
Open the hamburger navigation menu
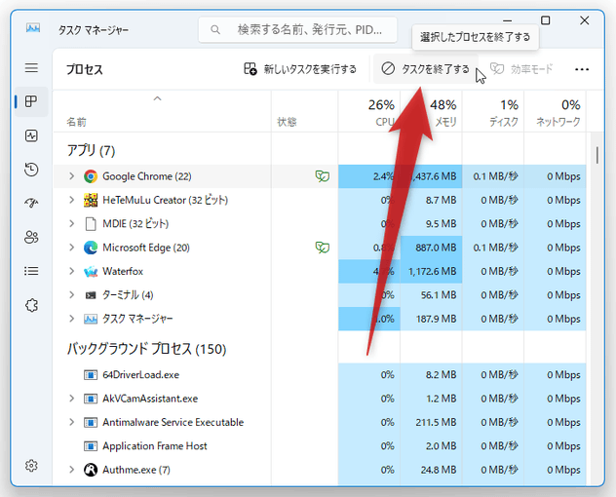(x=31, y=68)
